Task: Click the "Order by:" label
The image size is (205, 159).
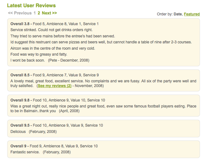Action: 165,14
